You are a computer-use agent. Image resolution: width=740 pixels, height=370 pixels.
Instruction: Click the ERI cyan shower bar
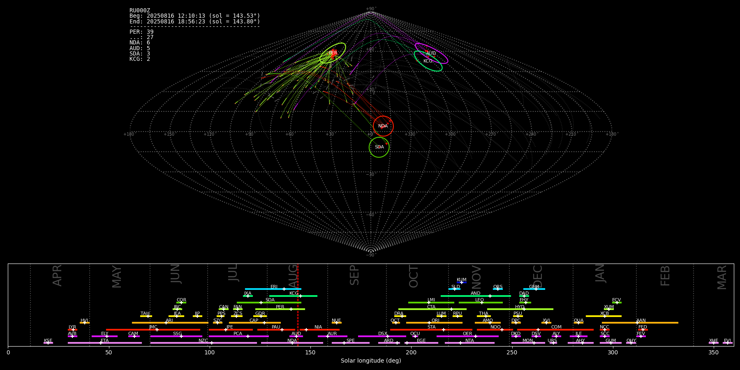click(273, 289)
